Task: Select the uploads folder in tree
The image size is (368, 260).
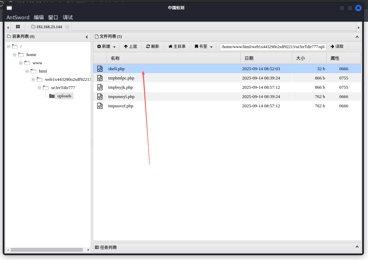Action: (x=64, y=96)
